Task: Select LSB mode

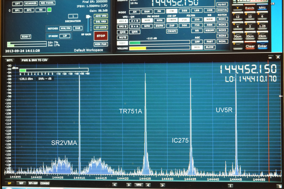Action: pos(197,11)
